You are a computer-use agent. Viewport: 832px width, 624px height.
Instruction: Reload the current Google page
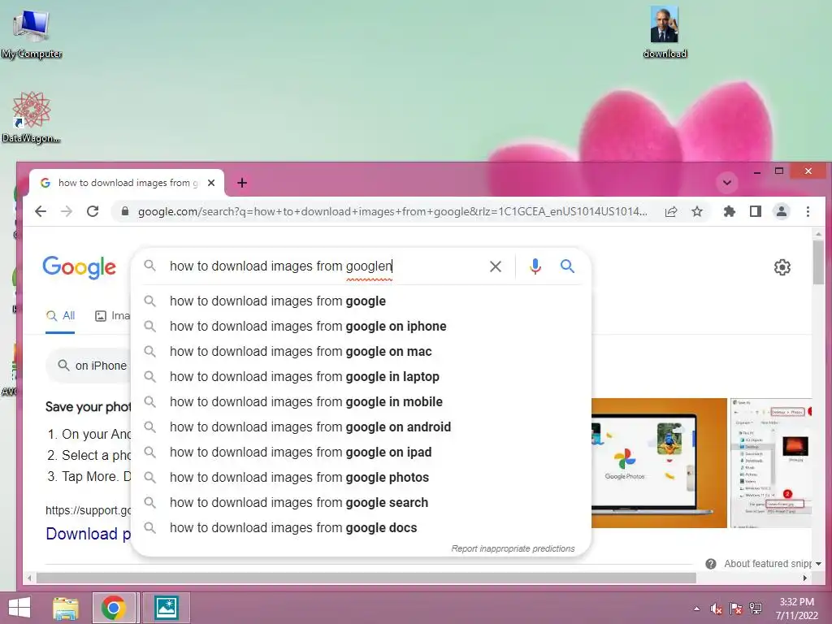pyautogui.click(x=93, y=212)
